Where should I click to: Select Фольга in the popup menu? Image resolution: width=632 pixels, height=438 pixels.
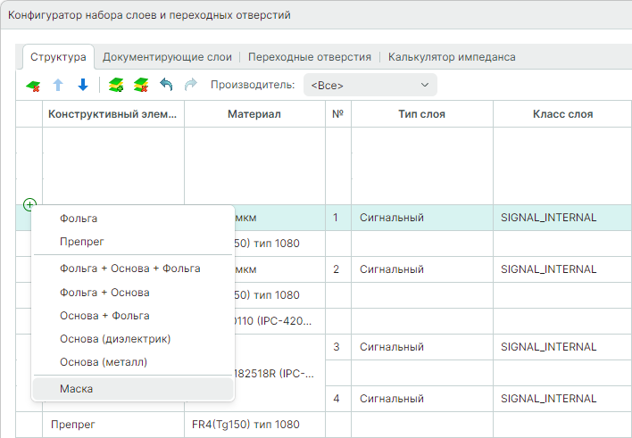(x=79, y=219)
